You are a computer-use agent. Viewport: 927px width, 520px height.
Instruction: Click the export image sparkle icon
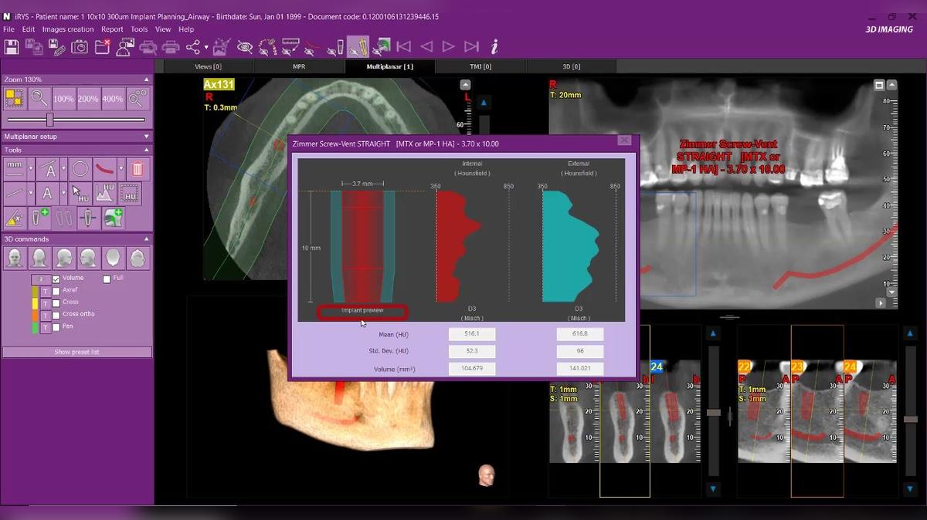pyautogui.click(x=221, y=47)
